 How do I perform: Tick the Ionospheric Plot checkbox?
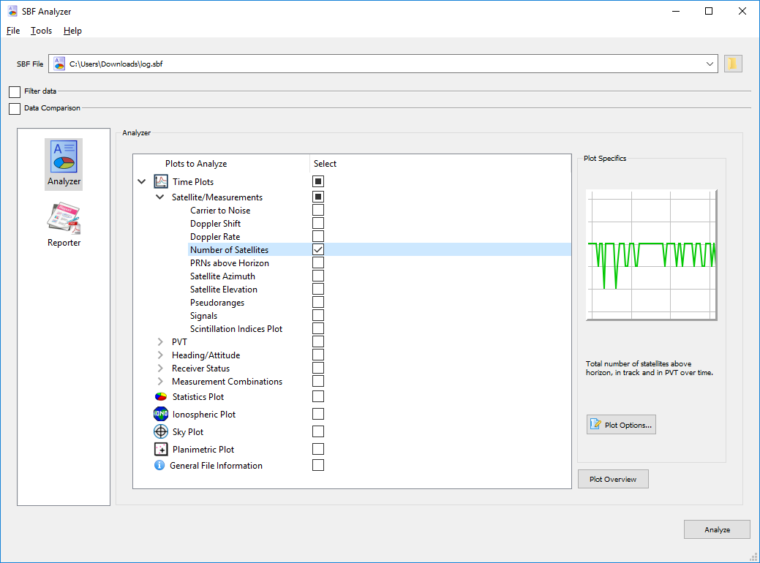(318, 415)
